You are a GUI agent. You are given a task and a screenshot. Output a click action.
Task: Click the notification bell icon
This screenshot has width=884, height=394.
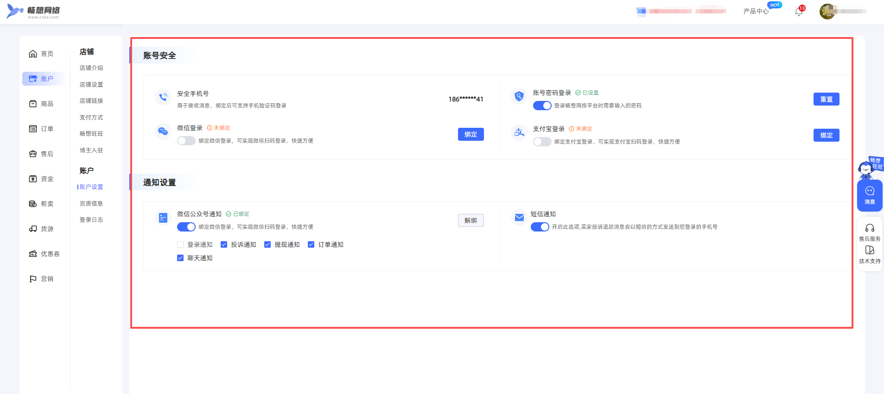[799, 12]
